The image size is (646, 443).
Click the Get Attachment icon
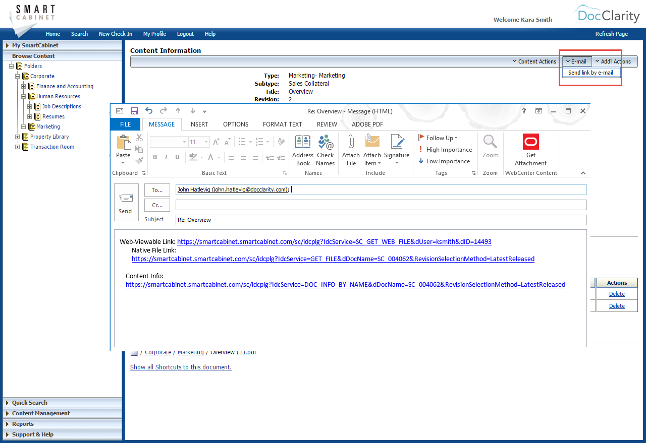(x=530, y=149)
